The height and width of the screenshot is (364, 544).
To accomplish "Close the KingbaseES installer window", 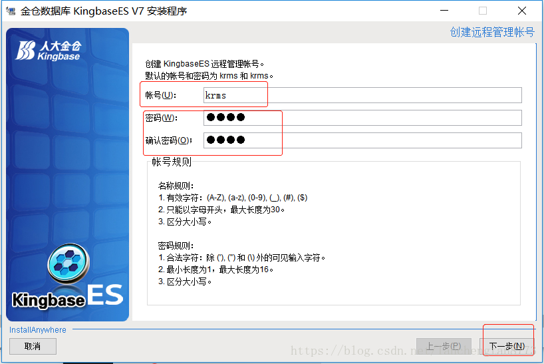I will 522,11.
